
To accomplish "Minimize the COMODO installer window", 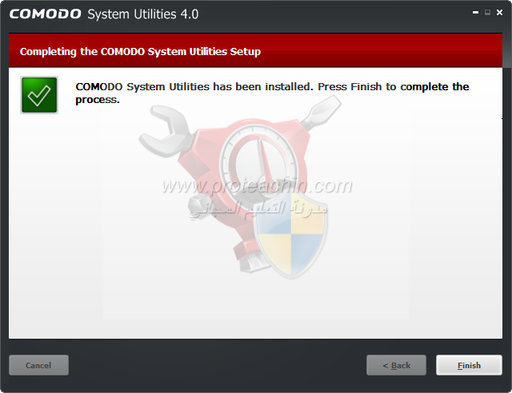I will tap(475, 13).
